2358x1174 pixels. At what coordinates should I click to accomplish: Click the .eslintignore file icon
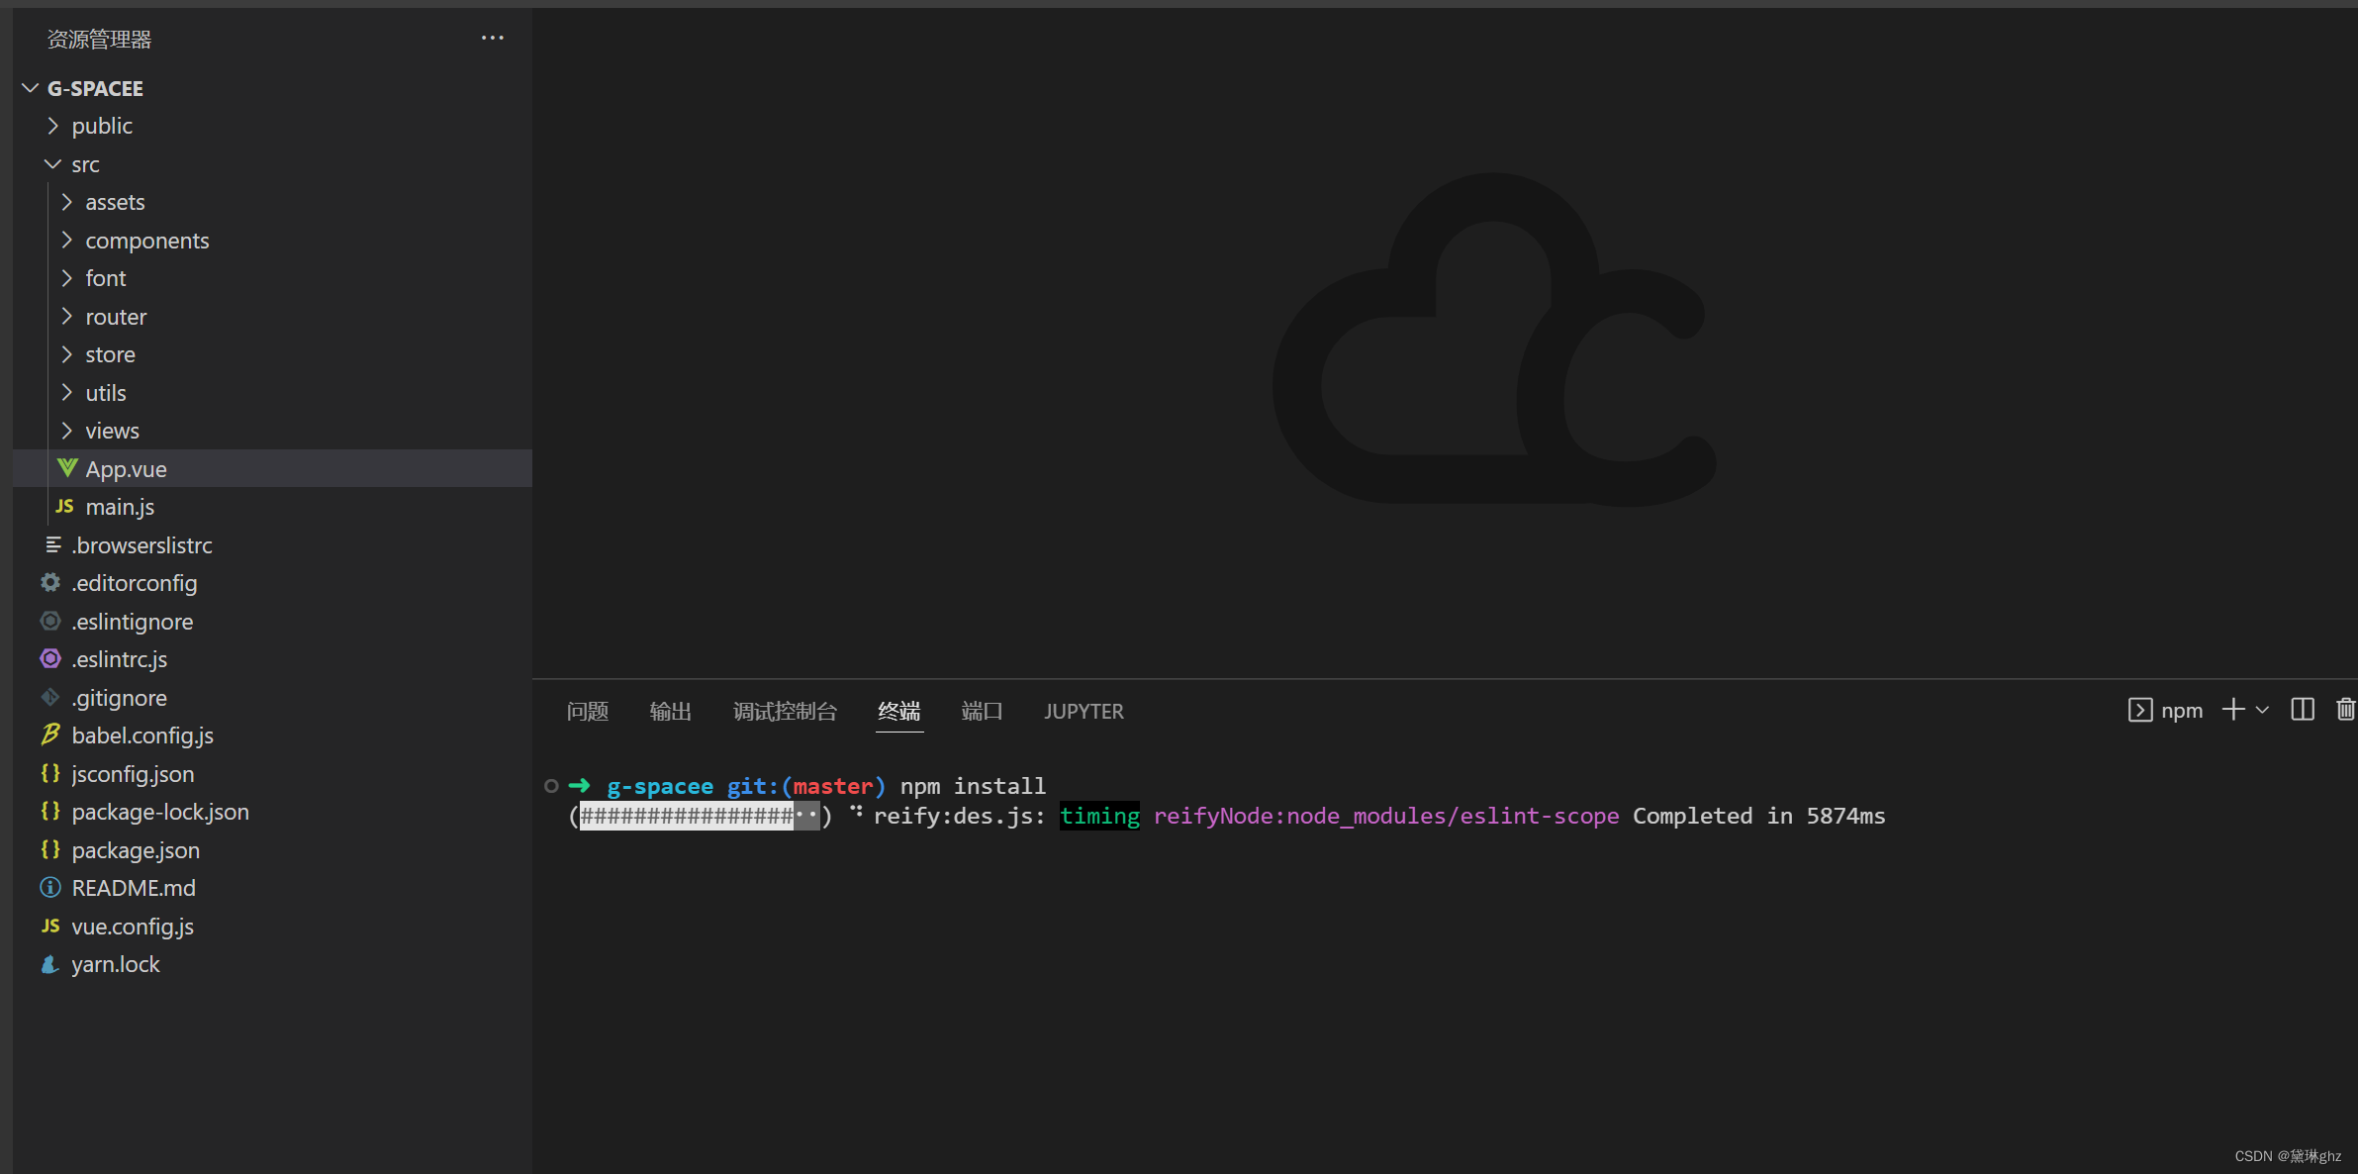coord(50,621)
